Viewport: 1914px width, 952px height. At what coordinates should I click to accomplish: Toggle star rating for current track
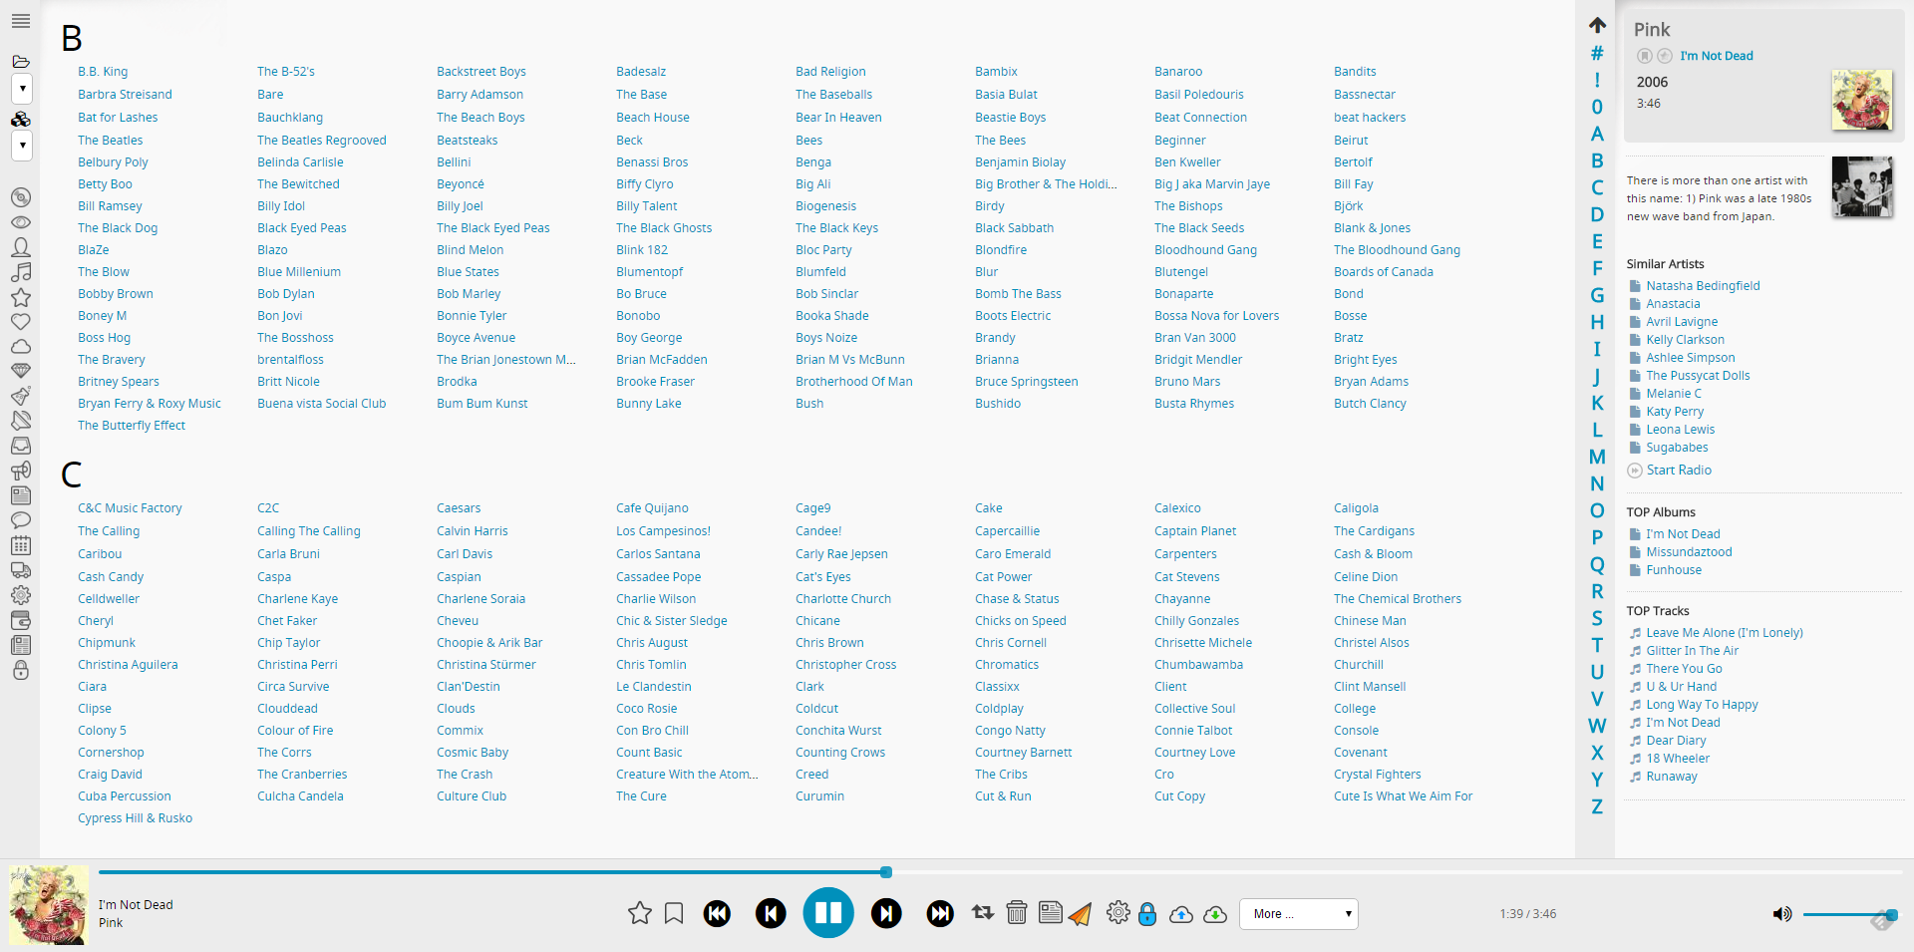click(x=639, y=913)
